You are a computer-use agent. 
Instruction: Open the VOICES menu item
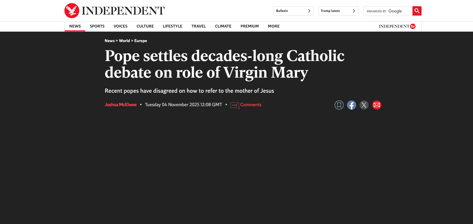121,26
